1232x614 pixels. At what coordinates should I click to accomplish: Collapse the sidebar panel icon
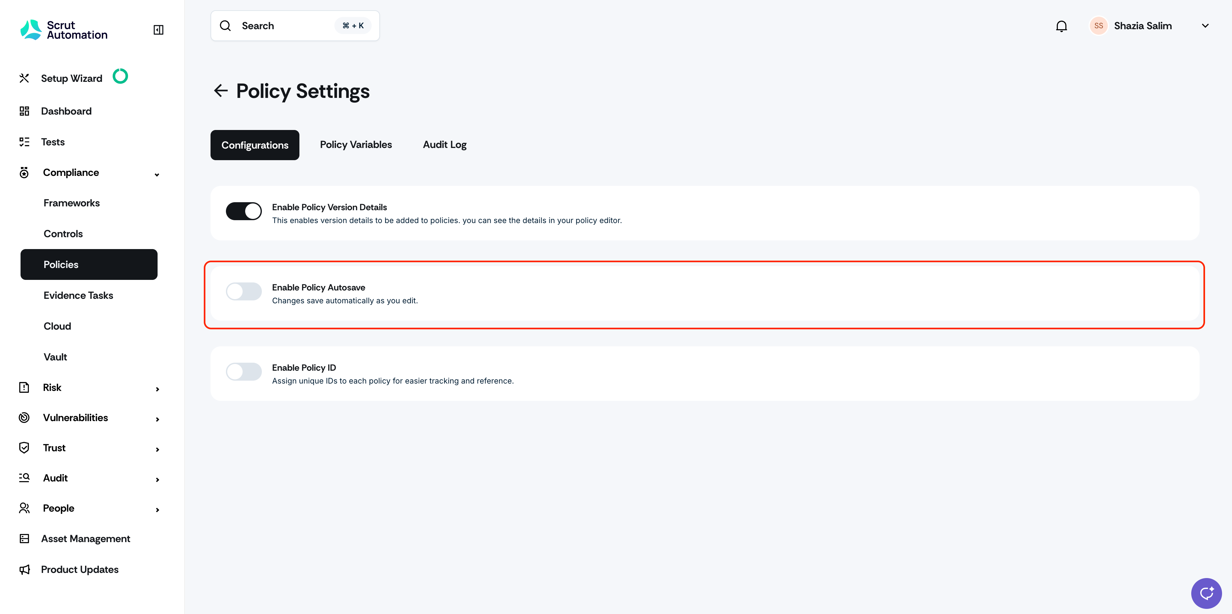click(158, 30)
